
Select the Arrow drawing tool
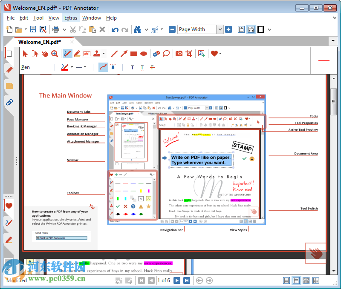pos(124,54)
